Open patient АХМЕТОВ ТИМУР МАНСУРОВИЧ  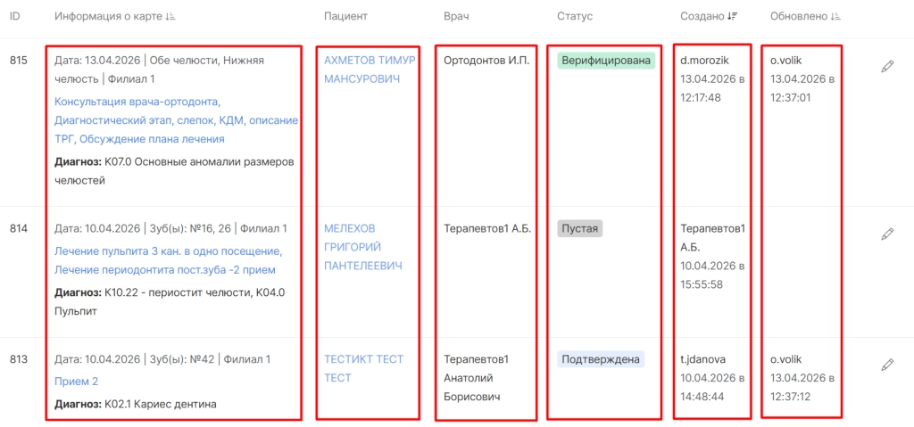coord(370,70)
